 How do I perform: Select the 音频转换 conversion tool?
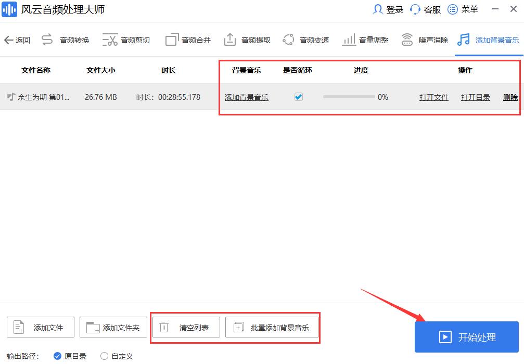[74, 39]
